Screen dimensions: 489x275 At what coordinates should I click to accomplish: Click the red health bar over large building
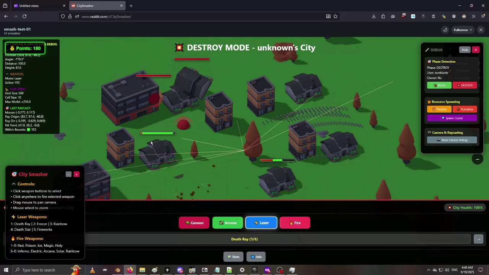click(154, 76)
